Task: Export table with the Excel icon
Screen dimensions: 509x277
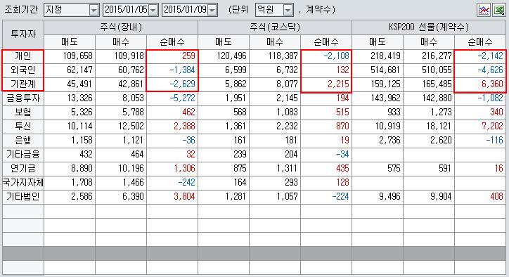Action: [498, 10]
